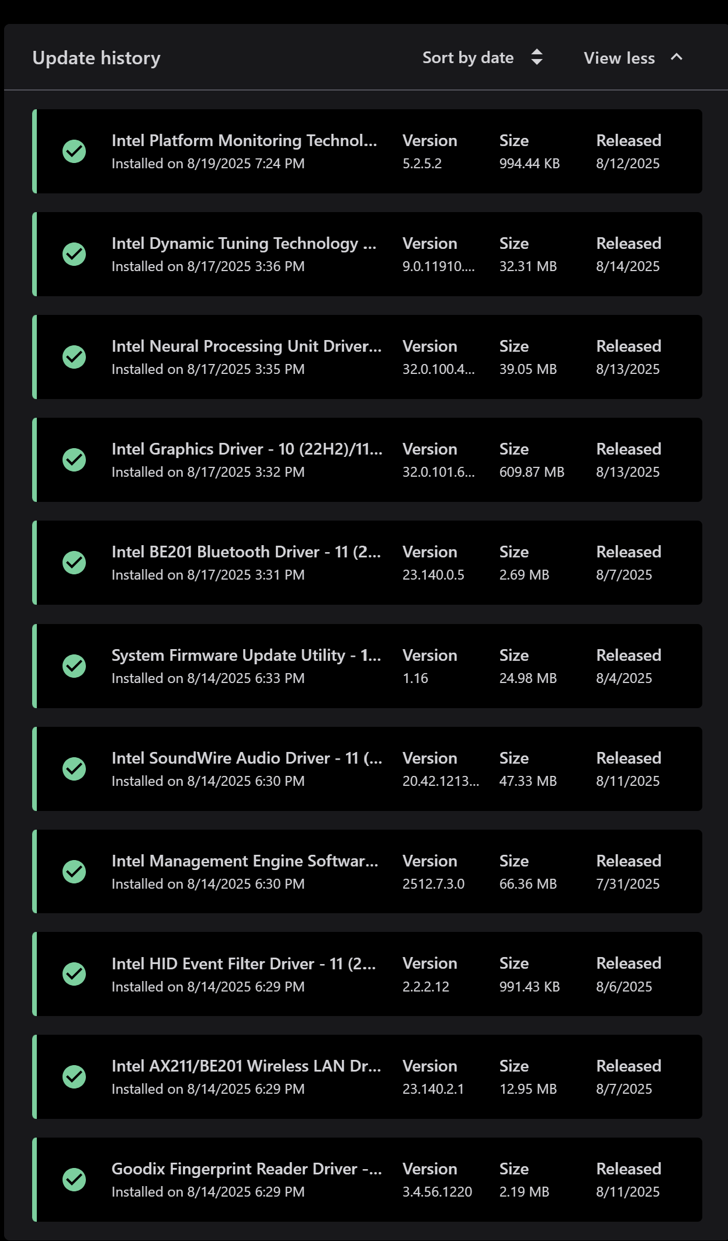The height and width of the screenshot is (1241, 728).
Task: Click the Intel Graphics Driver version number
Action: click(x=438, y=472)
